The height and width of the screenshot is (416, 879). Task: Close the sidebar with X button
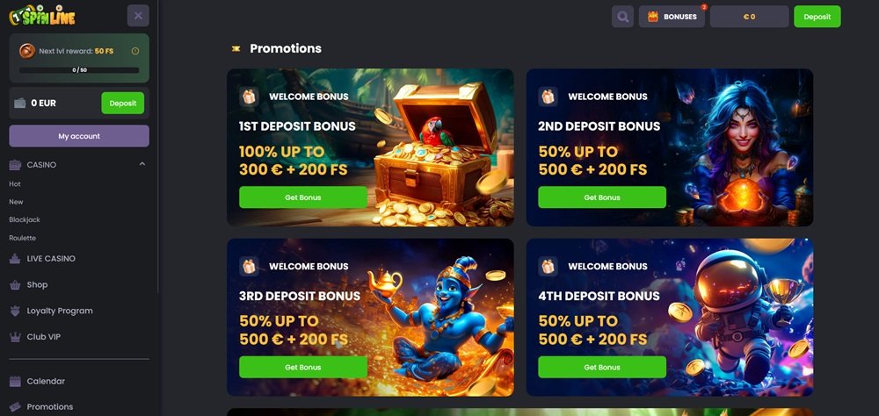click(138, 16)
